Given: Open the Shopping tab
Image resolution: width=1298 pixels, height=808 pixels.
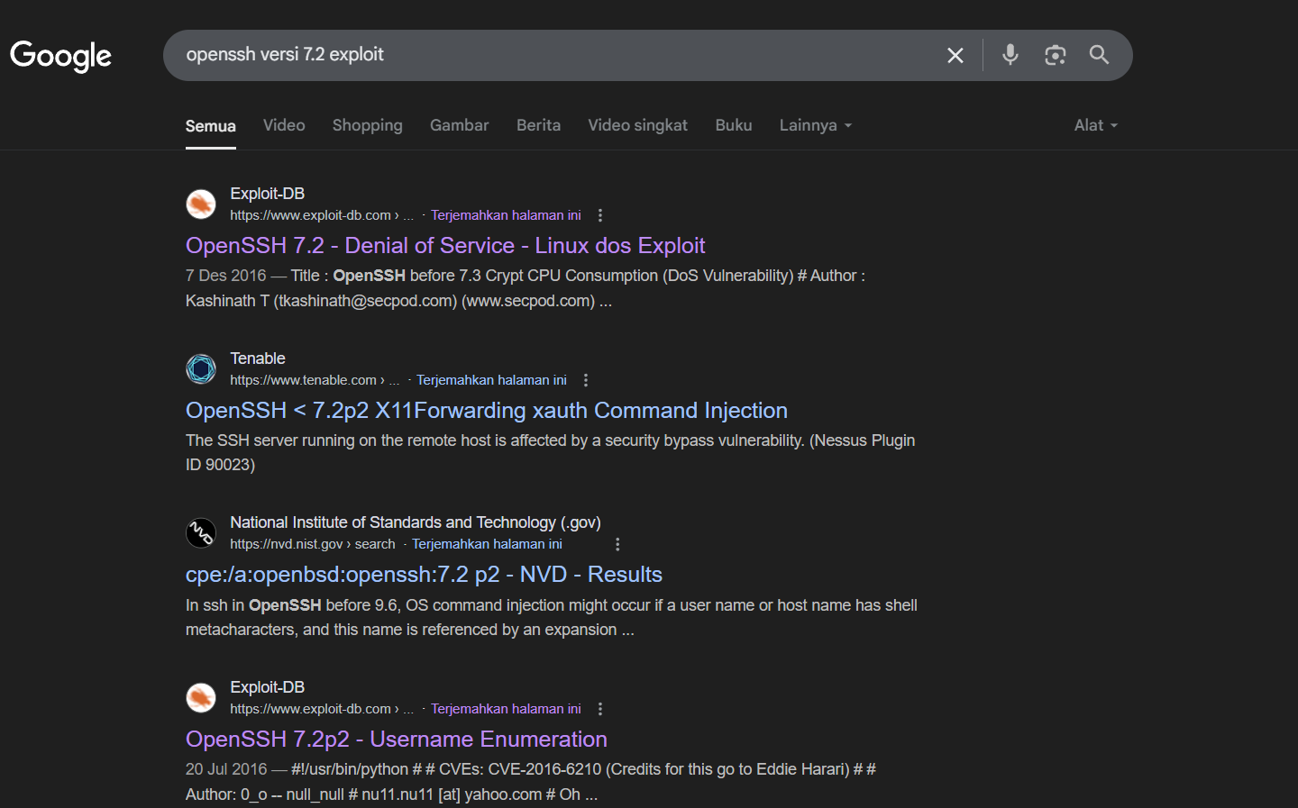Looking at the screenshot, I should 367,125.
